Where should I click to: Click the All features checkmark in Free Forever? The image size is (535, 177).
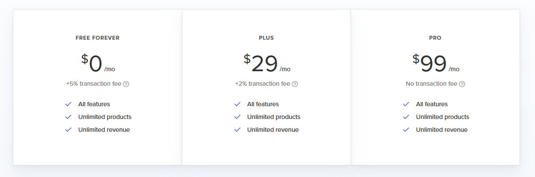(x=68, y=104)
